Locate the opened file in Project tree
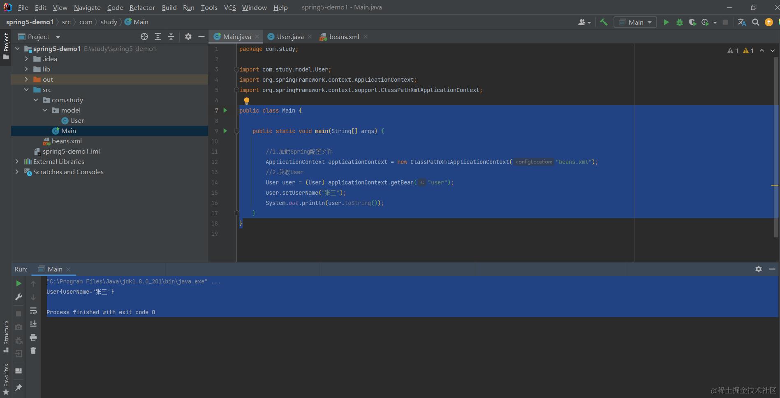The width and height of the screenshot is (780, 398). click(x=144, y=37)
